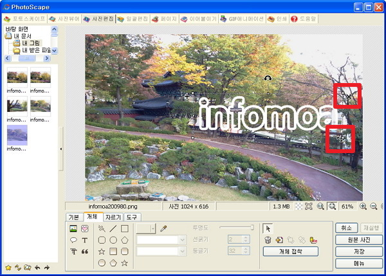386x276 pixels.
Task: Select the outline circle tool
Action: point(113,240)
